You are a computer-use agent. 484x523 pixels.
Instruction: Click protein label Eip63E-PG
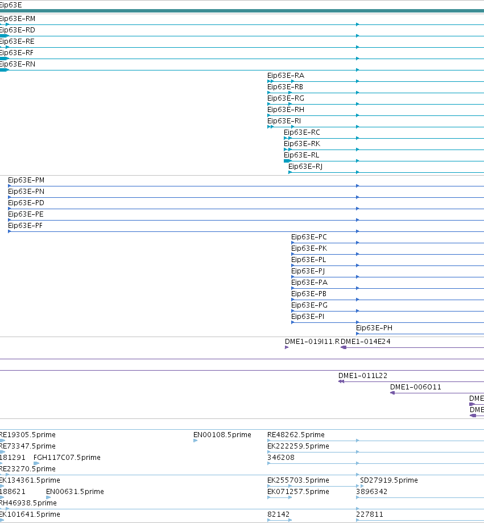coord(309,305)
